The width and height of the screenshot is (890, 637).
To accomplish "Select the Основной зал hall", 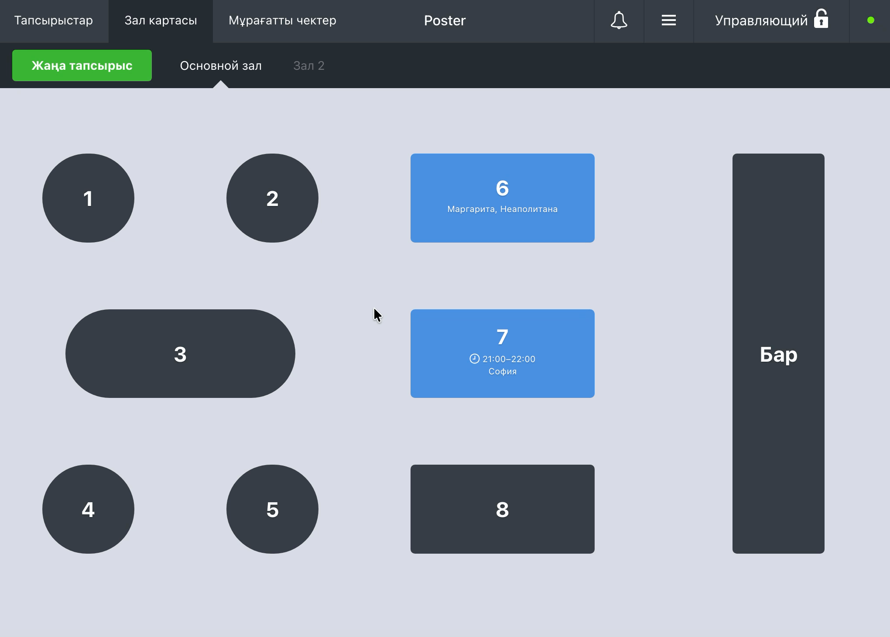I will (x=221, y=65).
